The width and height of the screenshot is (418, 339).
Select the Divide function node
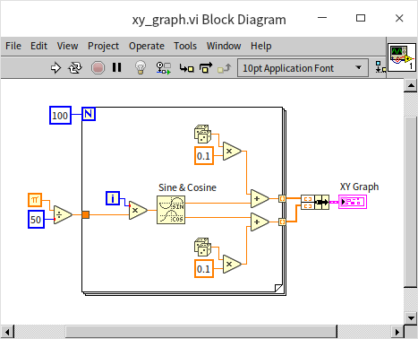click(x=63, y=214)
